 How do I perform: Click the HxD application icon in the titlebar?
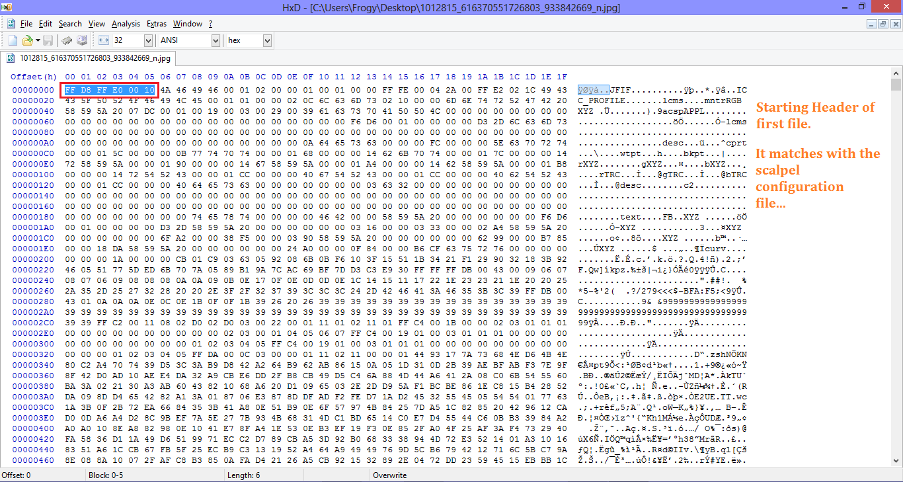pos(7,7)
